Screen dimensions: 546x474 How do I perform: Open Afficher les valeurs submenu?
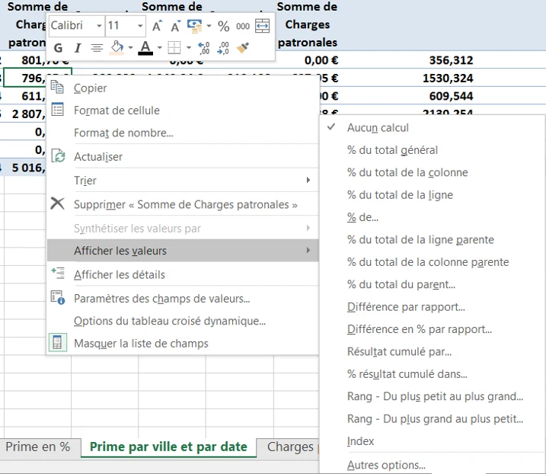(x=183, y=250)
